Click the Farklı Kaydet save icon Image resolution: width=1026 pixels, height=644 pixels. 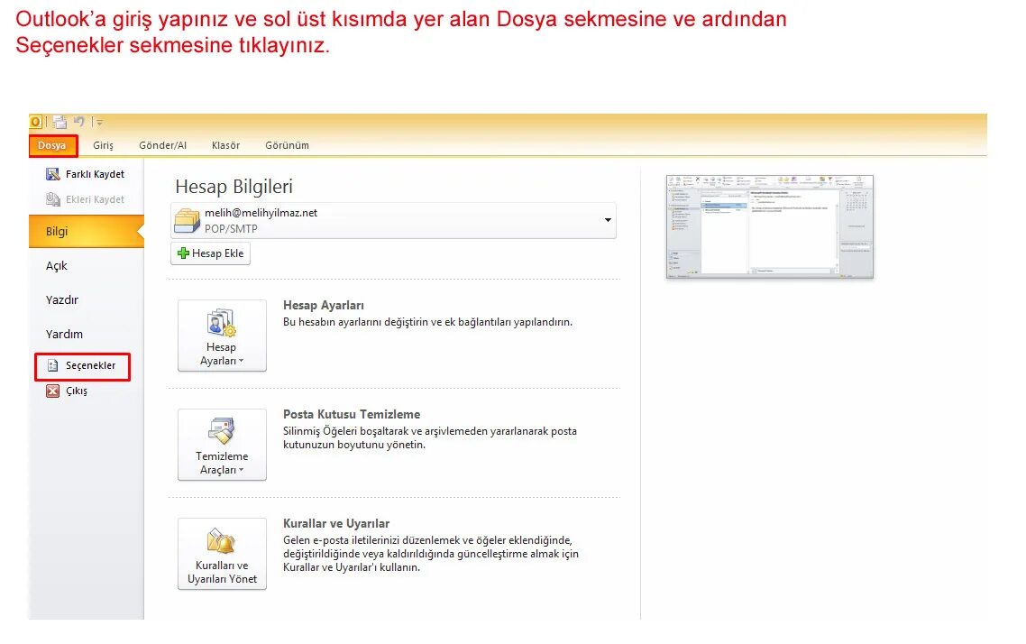pos(53,174)
